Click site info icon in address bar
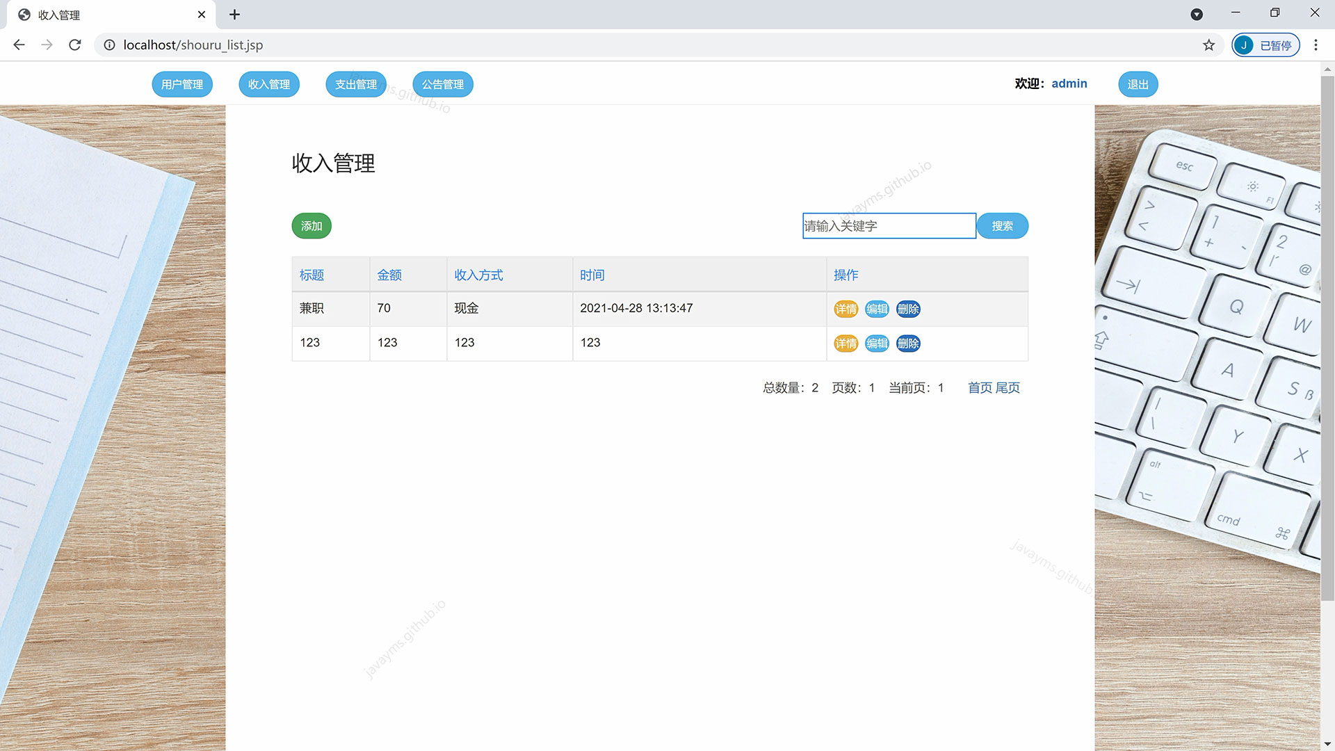The image size is (1335, 751). click(109, 45)
